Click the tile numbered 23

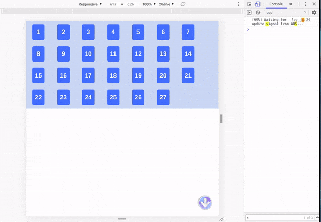point(63,97)
